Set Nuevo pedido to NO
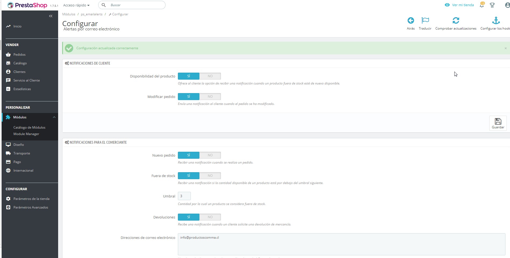This screenshot has height=258, width=510. pos(210,155)
